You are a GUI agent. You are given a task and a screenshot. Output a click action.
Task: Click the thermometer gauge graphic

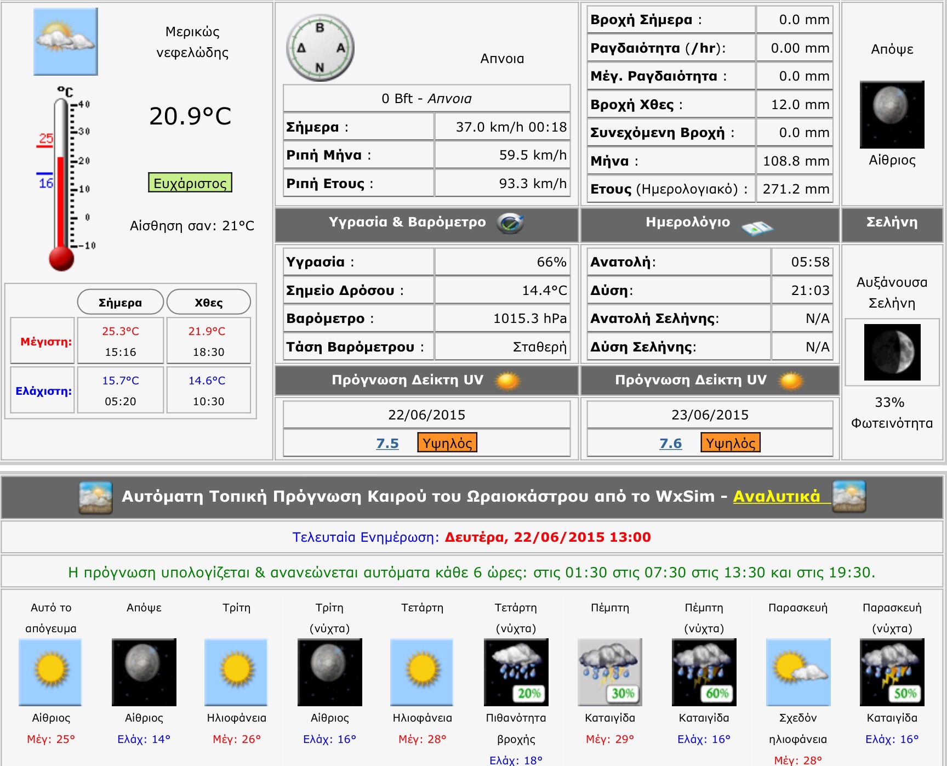pos(66,178)
